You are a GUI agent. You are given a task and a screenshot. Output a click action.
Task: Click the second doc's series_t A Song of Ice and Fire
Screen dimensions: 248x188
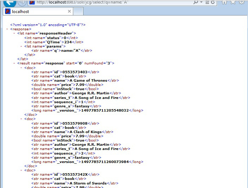coord(97,149)
